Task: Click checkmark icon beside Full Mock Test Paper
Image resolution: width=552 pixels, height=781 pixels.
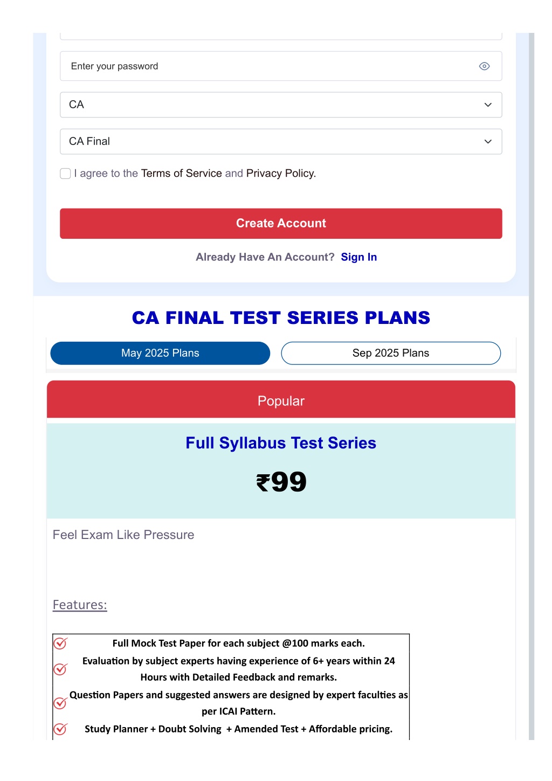Action: 60,643
